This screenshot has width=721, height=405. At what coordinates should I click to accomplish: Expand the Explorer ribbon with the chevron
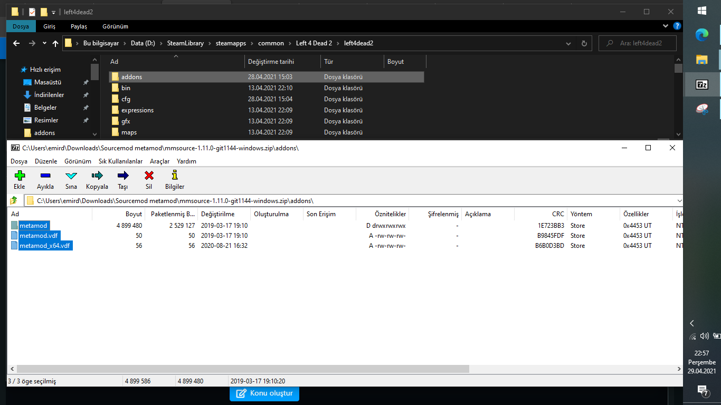tap(666, 26)
